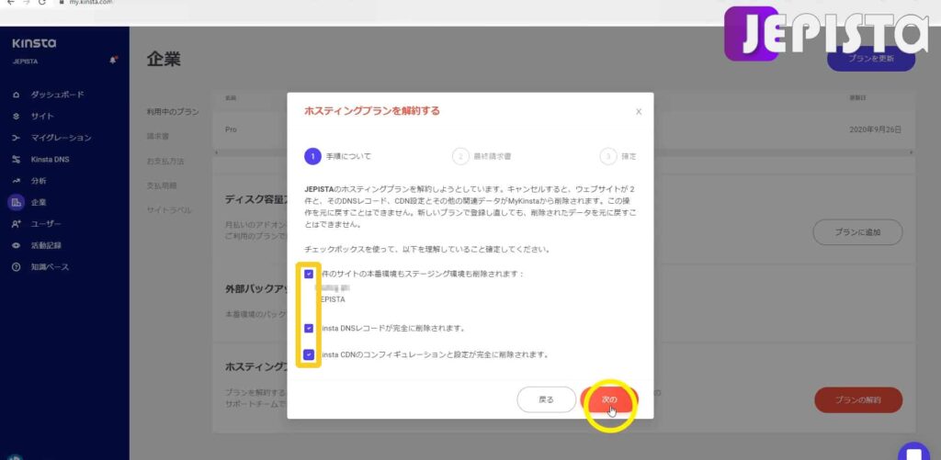Screen dimensions: 941x460
Task: Click the Kinsta DNS icon
Action: point(17,160)
